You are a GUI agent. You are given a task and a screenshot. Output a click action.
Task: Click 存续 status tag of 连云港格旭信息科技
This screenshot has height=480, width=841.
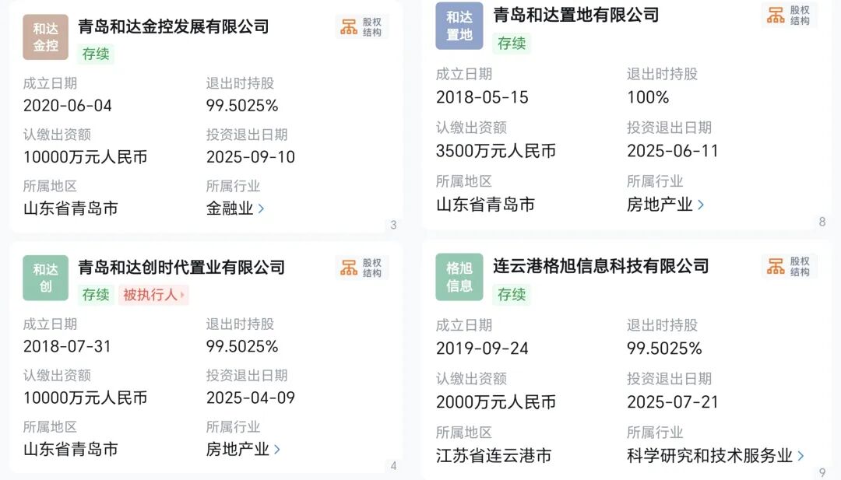click(x=512, y=294)
